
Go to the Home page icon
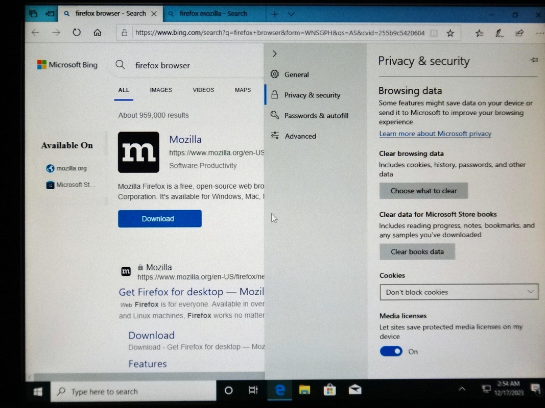coord(98,33)
